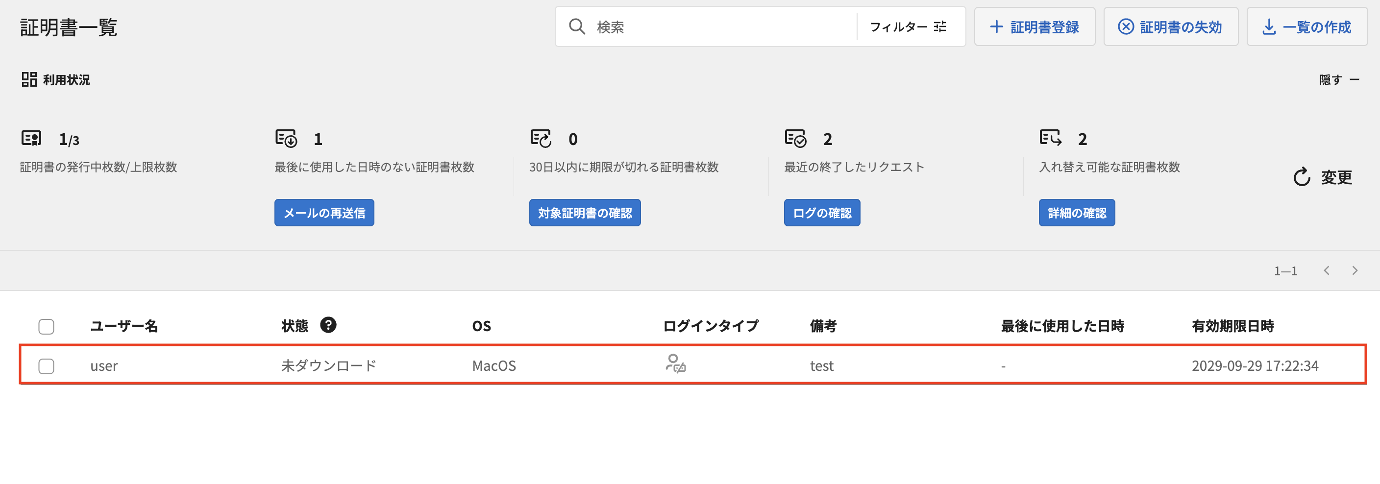Go to next page with right arrow
The height and width of the screenshot is (484, 1380).
[1355, 270]
